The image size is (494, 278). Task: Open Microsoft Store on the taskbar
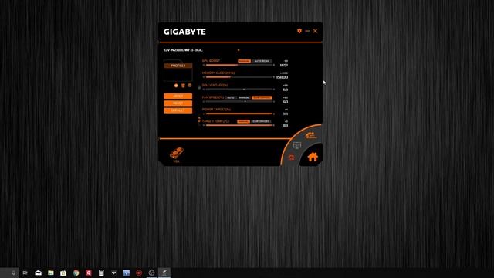coord(63,273)
